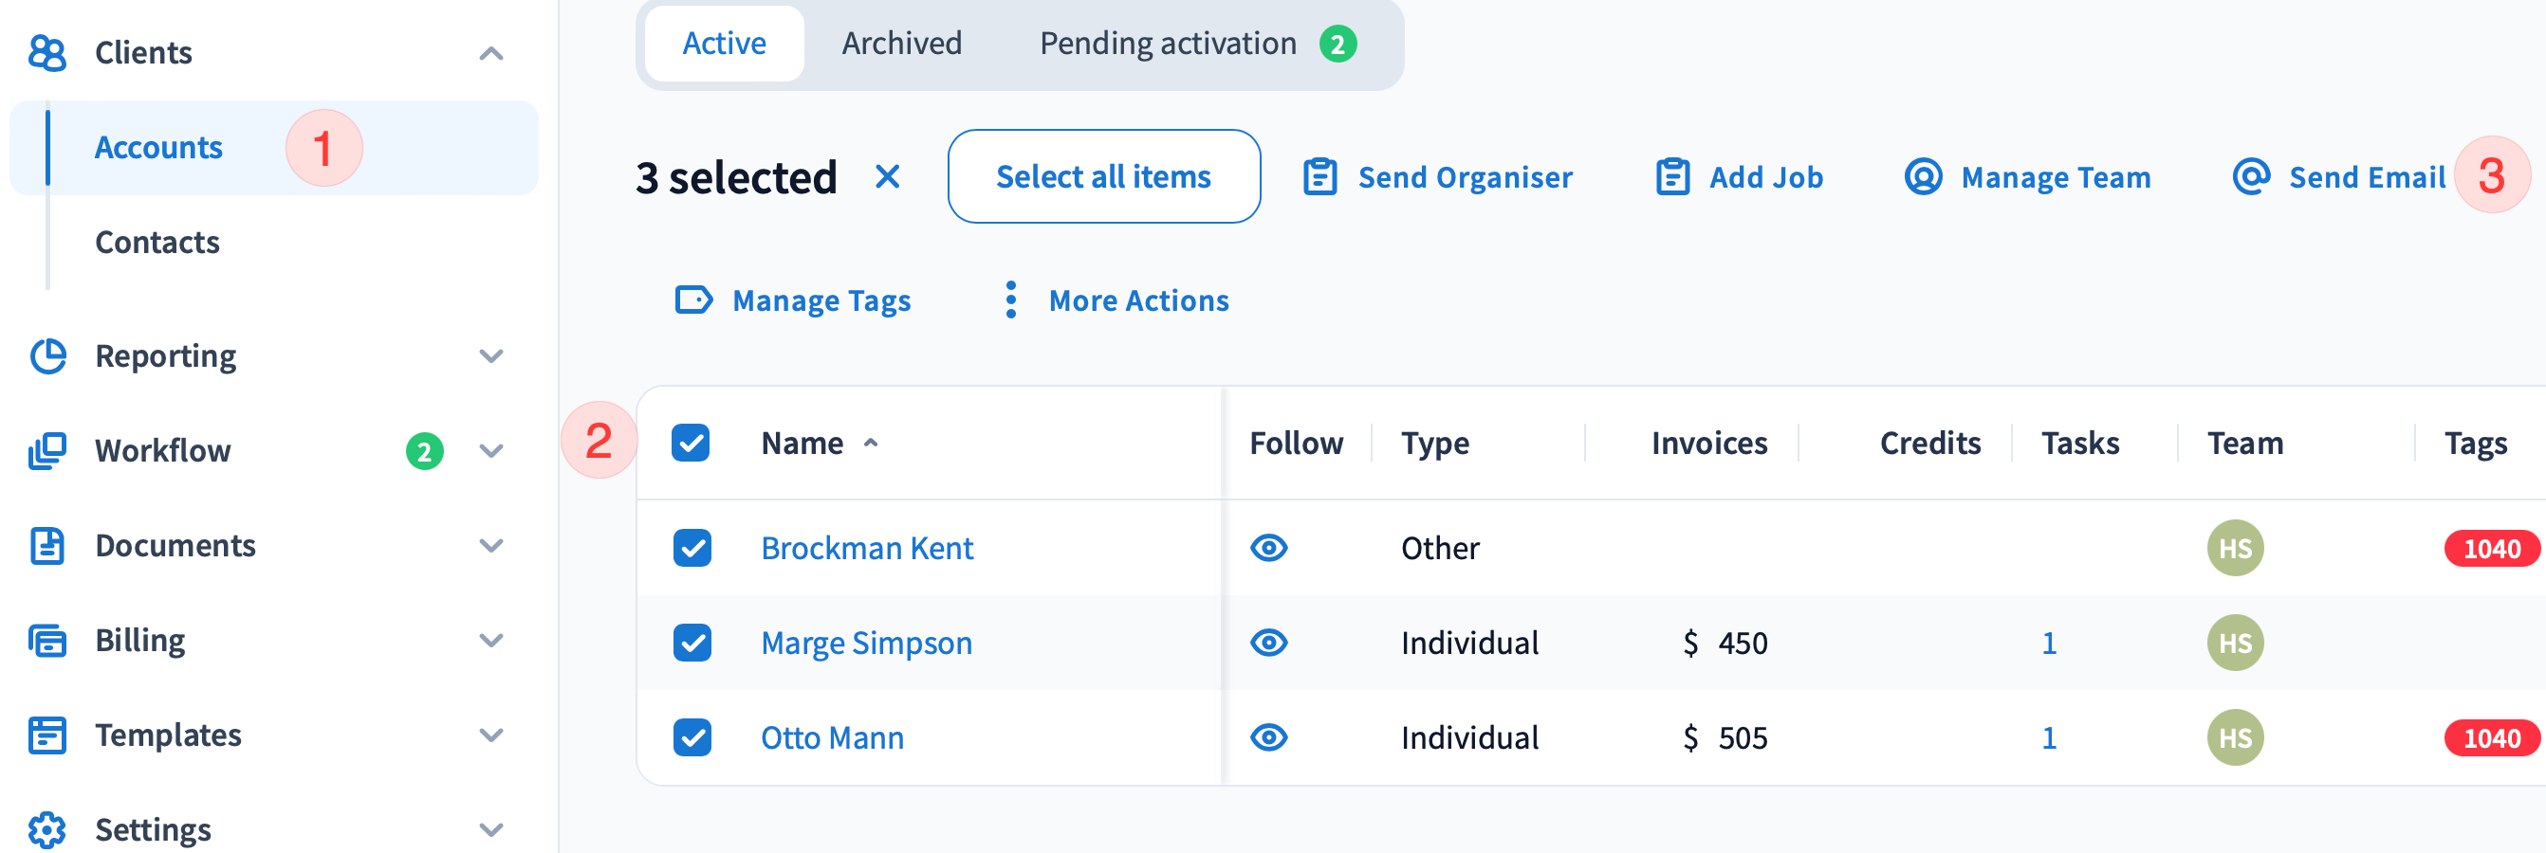Expand the Reporting sidebar section
The image size is (2546, 853).
coord(491,356)
